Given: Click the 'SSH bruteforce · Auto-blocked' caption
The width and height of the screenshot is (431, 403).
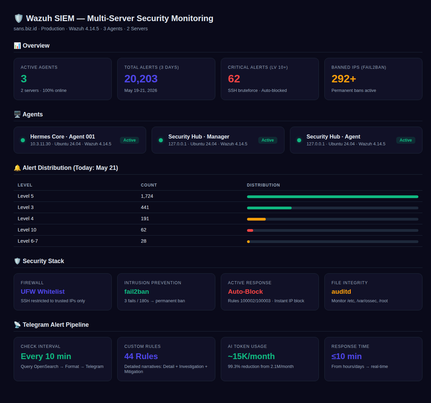Looking at the screenshot, I should click(x=257, y=91).
